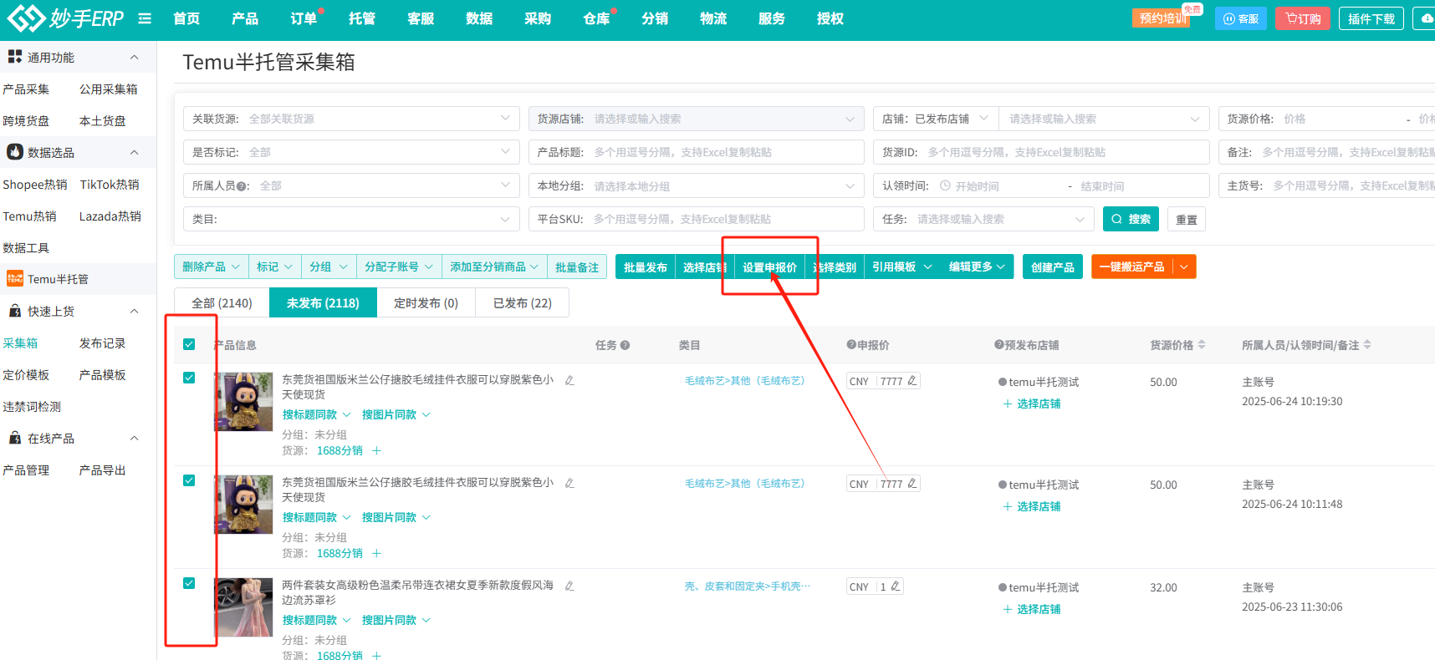Screen dimensions: 1435x660
Task: Click the 设置申报价 button
Action: (x=769, y=267)
